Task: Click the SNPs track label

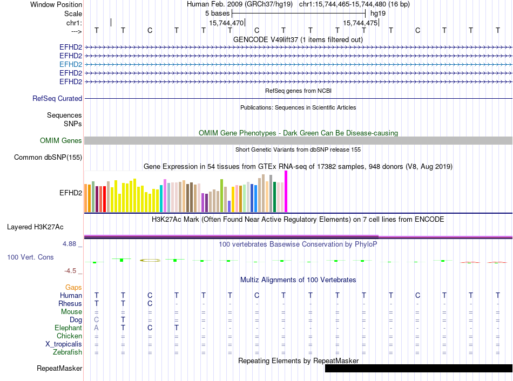Action: pyautogui.click(x=73, y=124)
